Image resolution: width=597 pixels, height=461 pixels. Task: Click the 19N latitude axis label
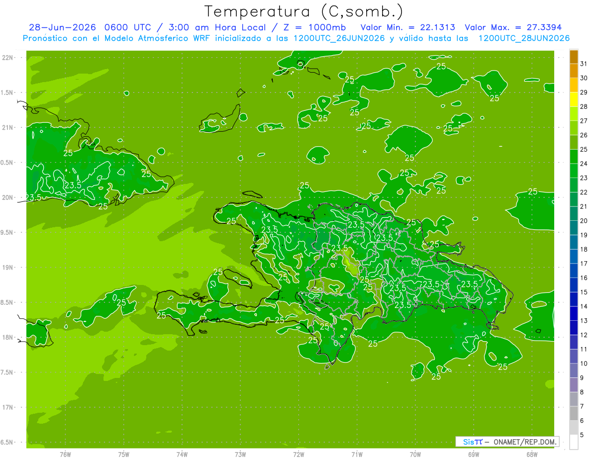pyautogui.click(x=7, y=268)
